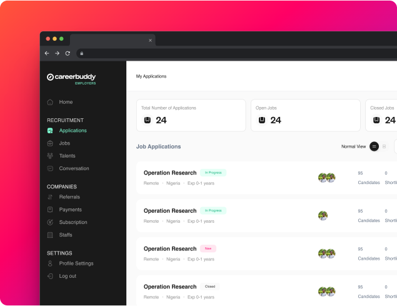Click the Job Applications section heading
397x306 pixels.
[159, 146]
